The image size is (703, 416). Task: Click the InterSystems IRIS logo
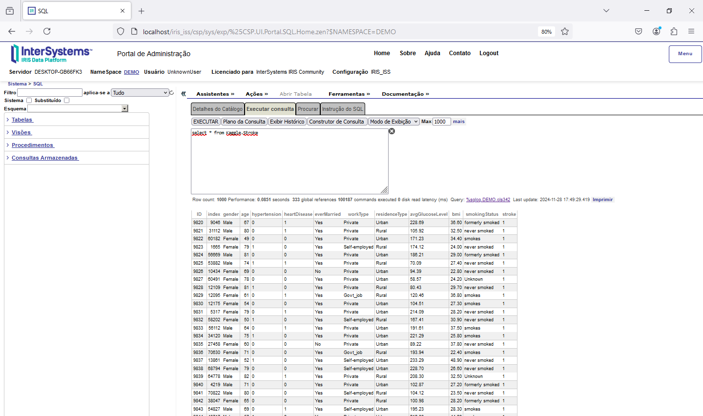click(x=51, y=54)
